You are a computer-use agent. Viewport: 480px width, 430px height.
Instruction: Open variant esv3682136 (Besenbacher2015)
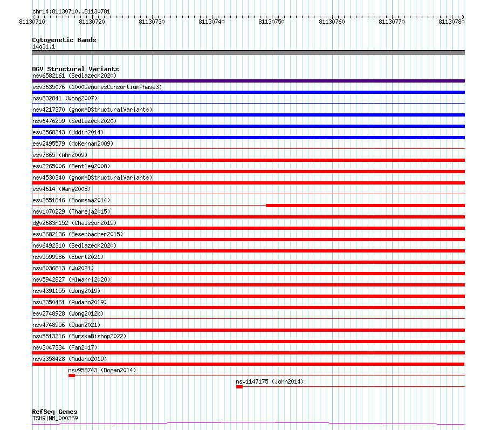point(78,234)
